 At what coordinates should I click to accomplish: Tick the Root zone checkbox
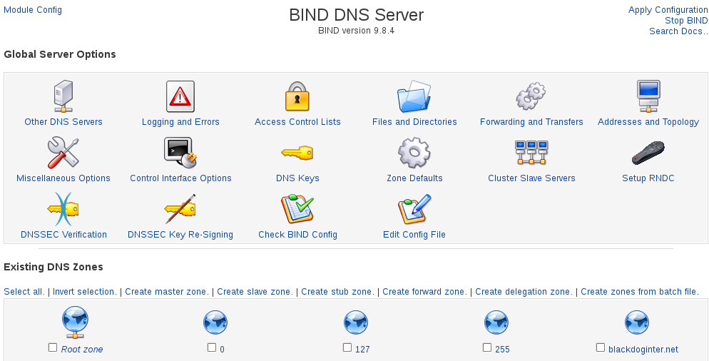53,347
